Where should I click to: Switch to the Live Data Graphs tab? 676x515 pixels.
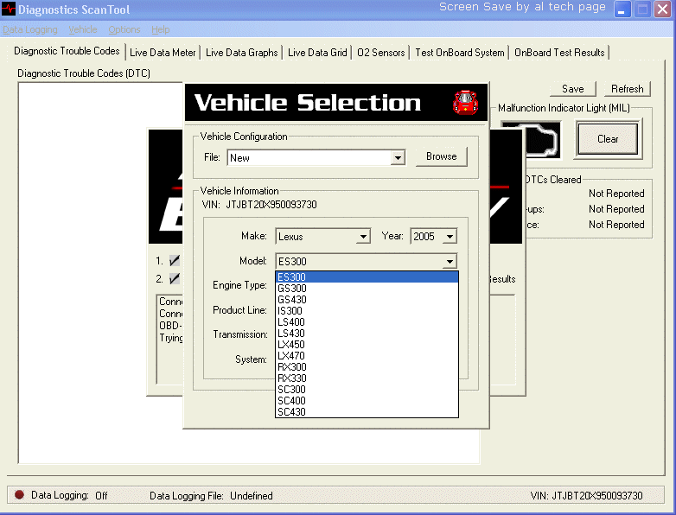[241, 53]
